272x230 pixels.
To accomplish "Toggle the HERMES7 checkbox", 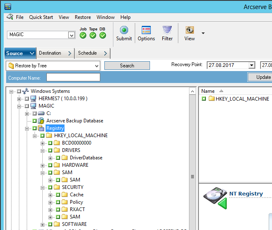I will 27,99.
